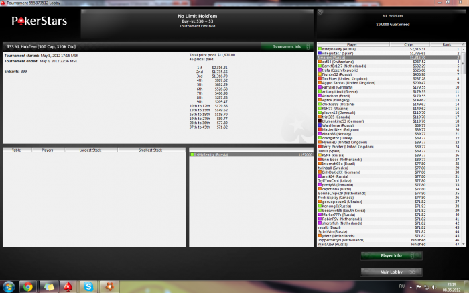Click the player list scrollbar thumb

pyautogui.click(x=464, y=63)
